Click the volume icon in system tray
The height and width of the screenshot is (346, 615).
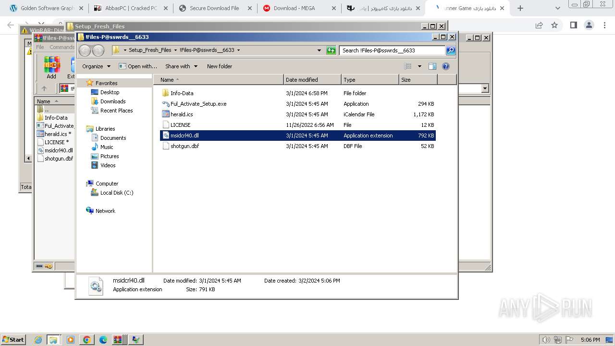(546, 340)
